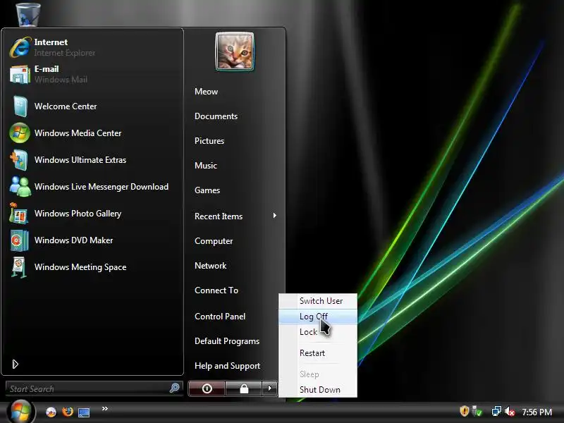Open the Internet Explorer icon

point(20,47)
